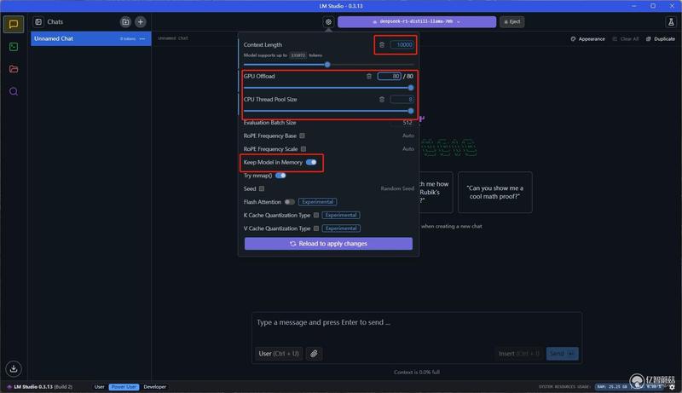Image resolution: width=682 pixels, height=393 pixels.
Task: Click the CPU Thread Pool Size value field
Action: [402, 100]
